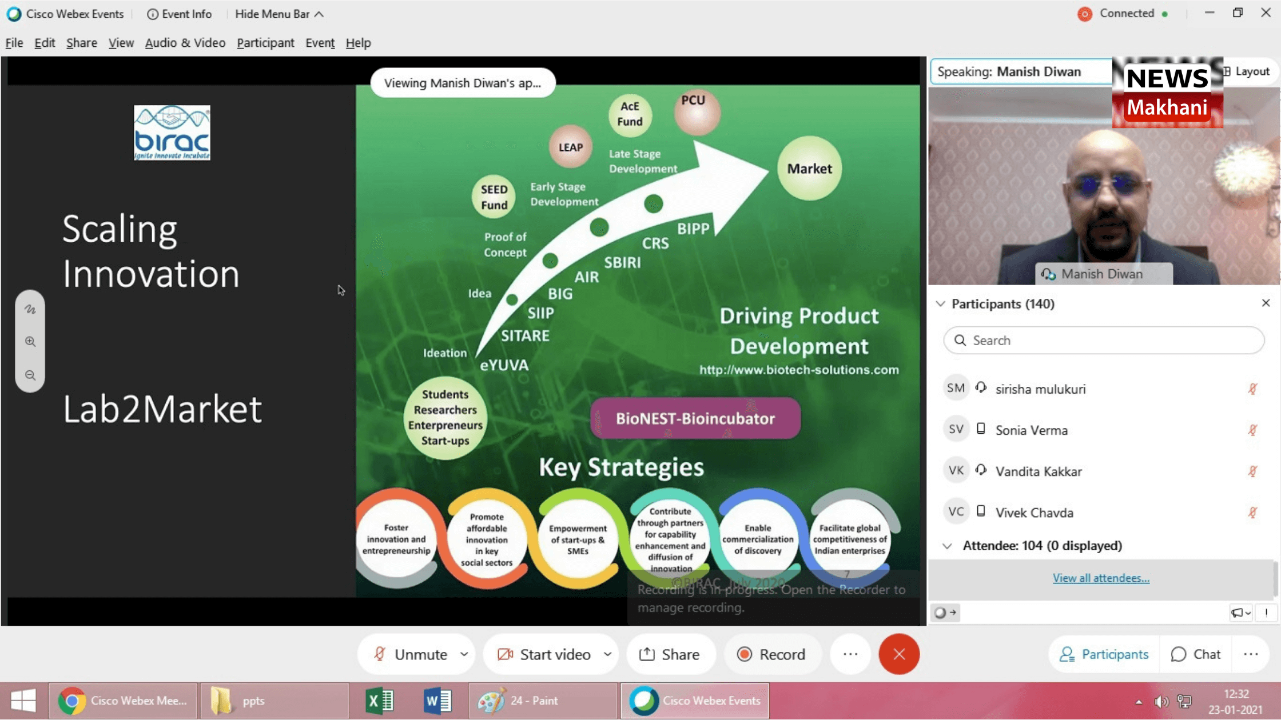Open the Audio & Video menu
Screen dimensions: 1281x720
tap(185, 43)
